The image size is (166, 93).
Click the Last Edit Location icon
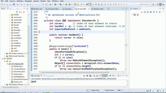click(x=116, y=4)
